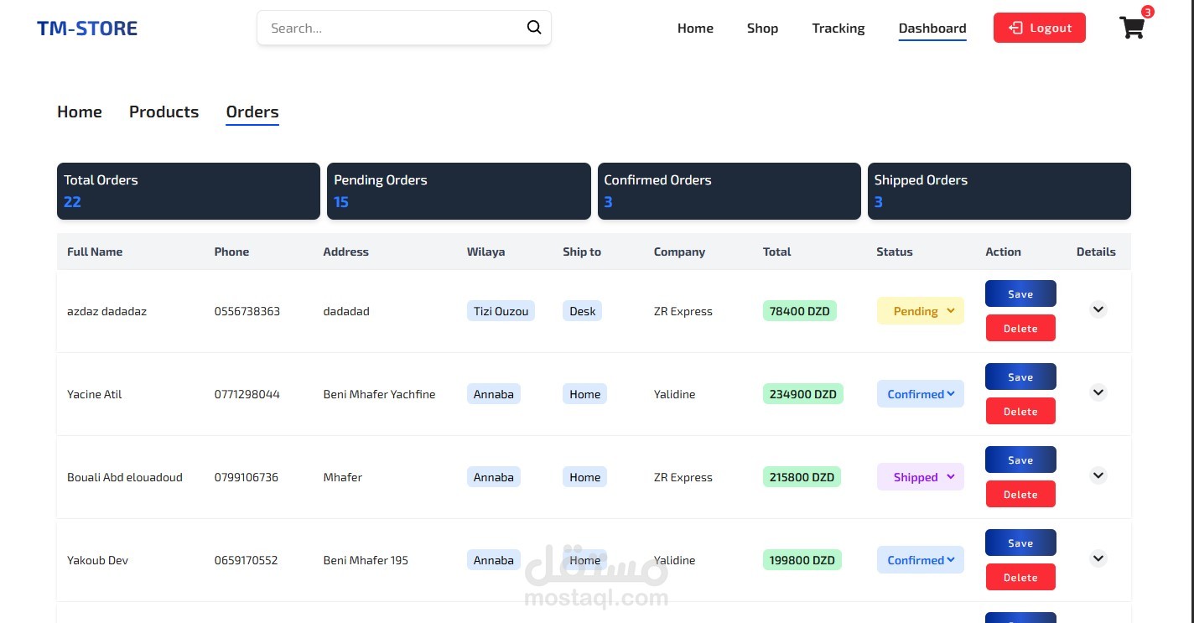Click the Ship to column header
The width and height of the screenshot is (1194, 623).
pos(582,252)
